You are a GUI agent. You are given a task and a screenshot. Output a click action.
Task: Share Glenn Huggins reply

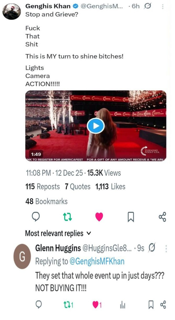(163, 304)
